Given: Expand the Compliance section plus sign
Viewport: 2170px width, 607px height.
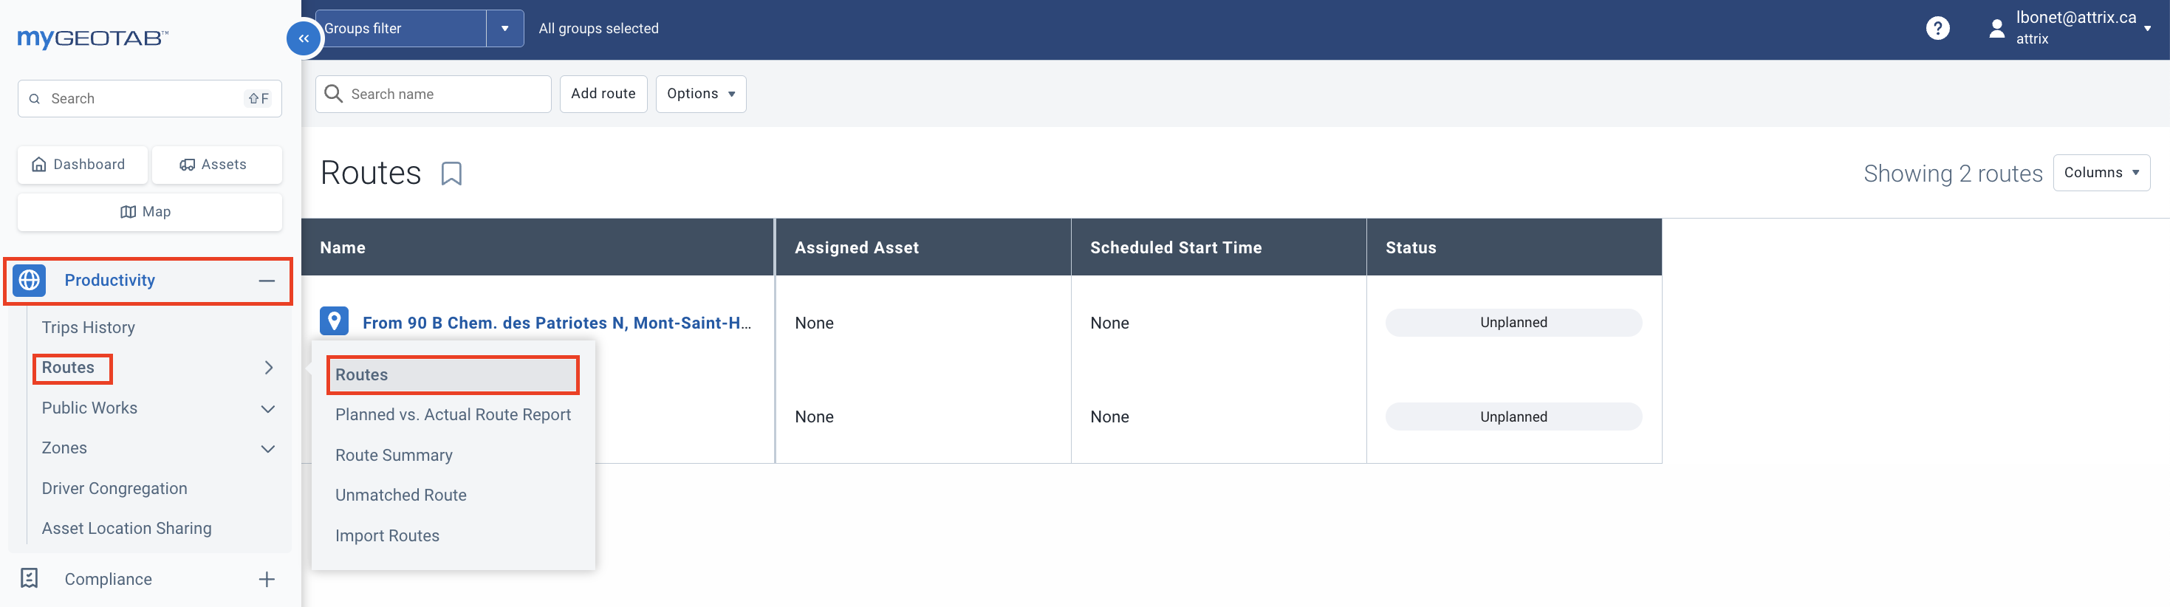Looking at the screenshot, I should click(267, 579).
